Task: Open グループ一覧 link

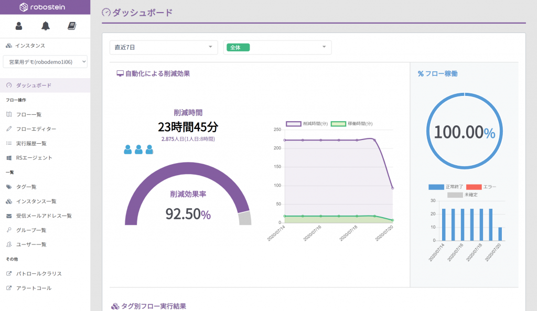Action: tap(45, 230)
